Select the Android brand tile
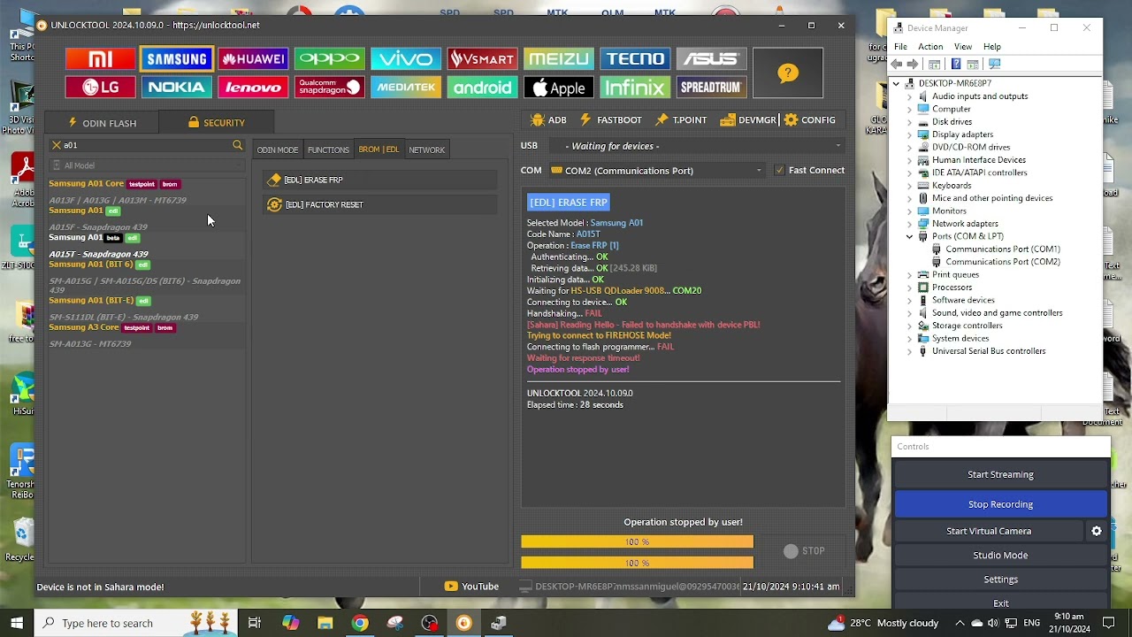1132x637 pixels. (482, 88)
